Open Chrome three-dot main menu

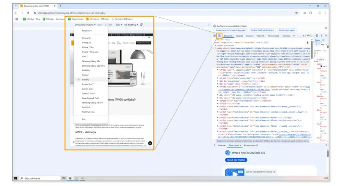[325, 13]
